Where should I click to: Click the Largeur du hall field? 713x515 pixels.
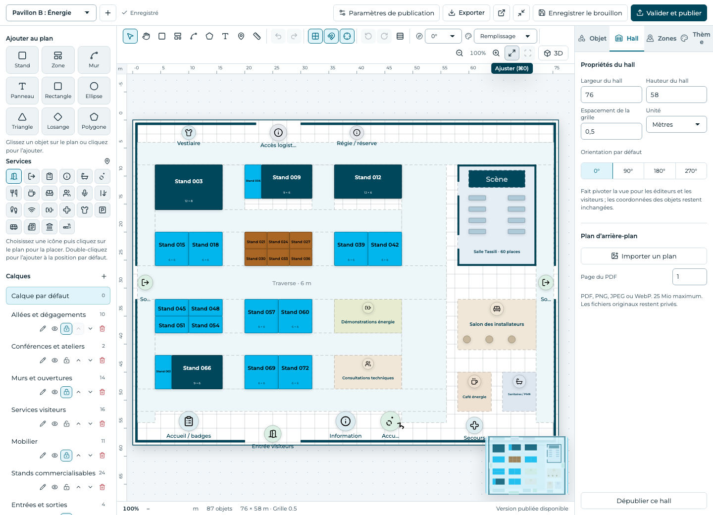[x=611, y=95]
